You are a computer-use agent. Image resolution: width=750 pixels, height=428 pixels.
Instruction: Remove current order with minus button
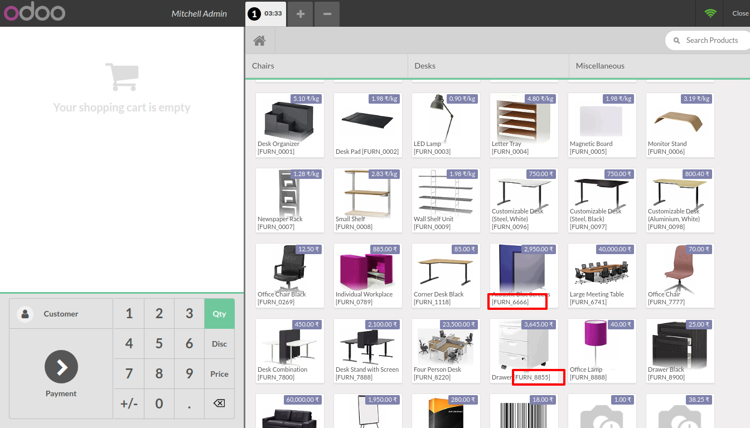(x=327, y=14)
